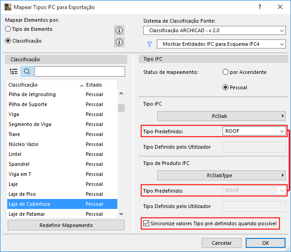Select the Laje classification row

[x=62, y=184]
